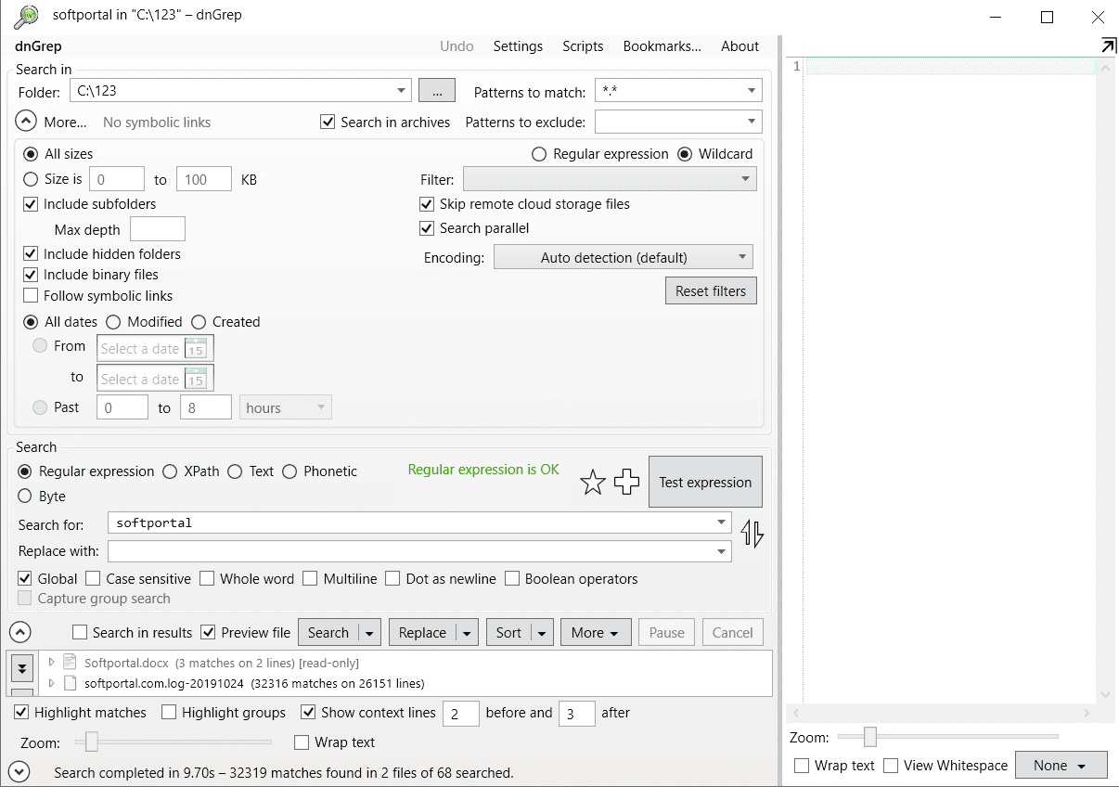Toggle Skip remote cloud storage files
Screen dimensions: 1119x787
pos(427,204)
